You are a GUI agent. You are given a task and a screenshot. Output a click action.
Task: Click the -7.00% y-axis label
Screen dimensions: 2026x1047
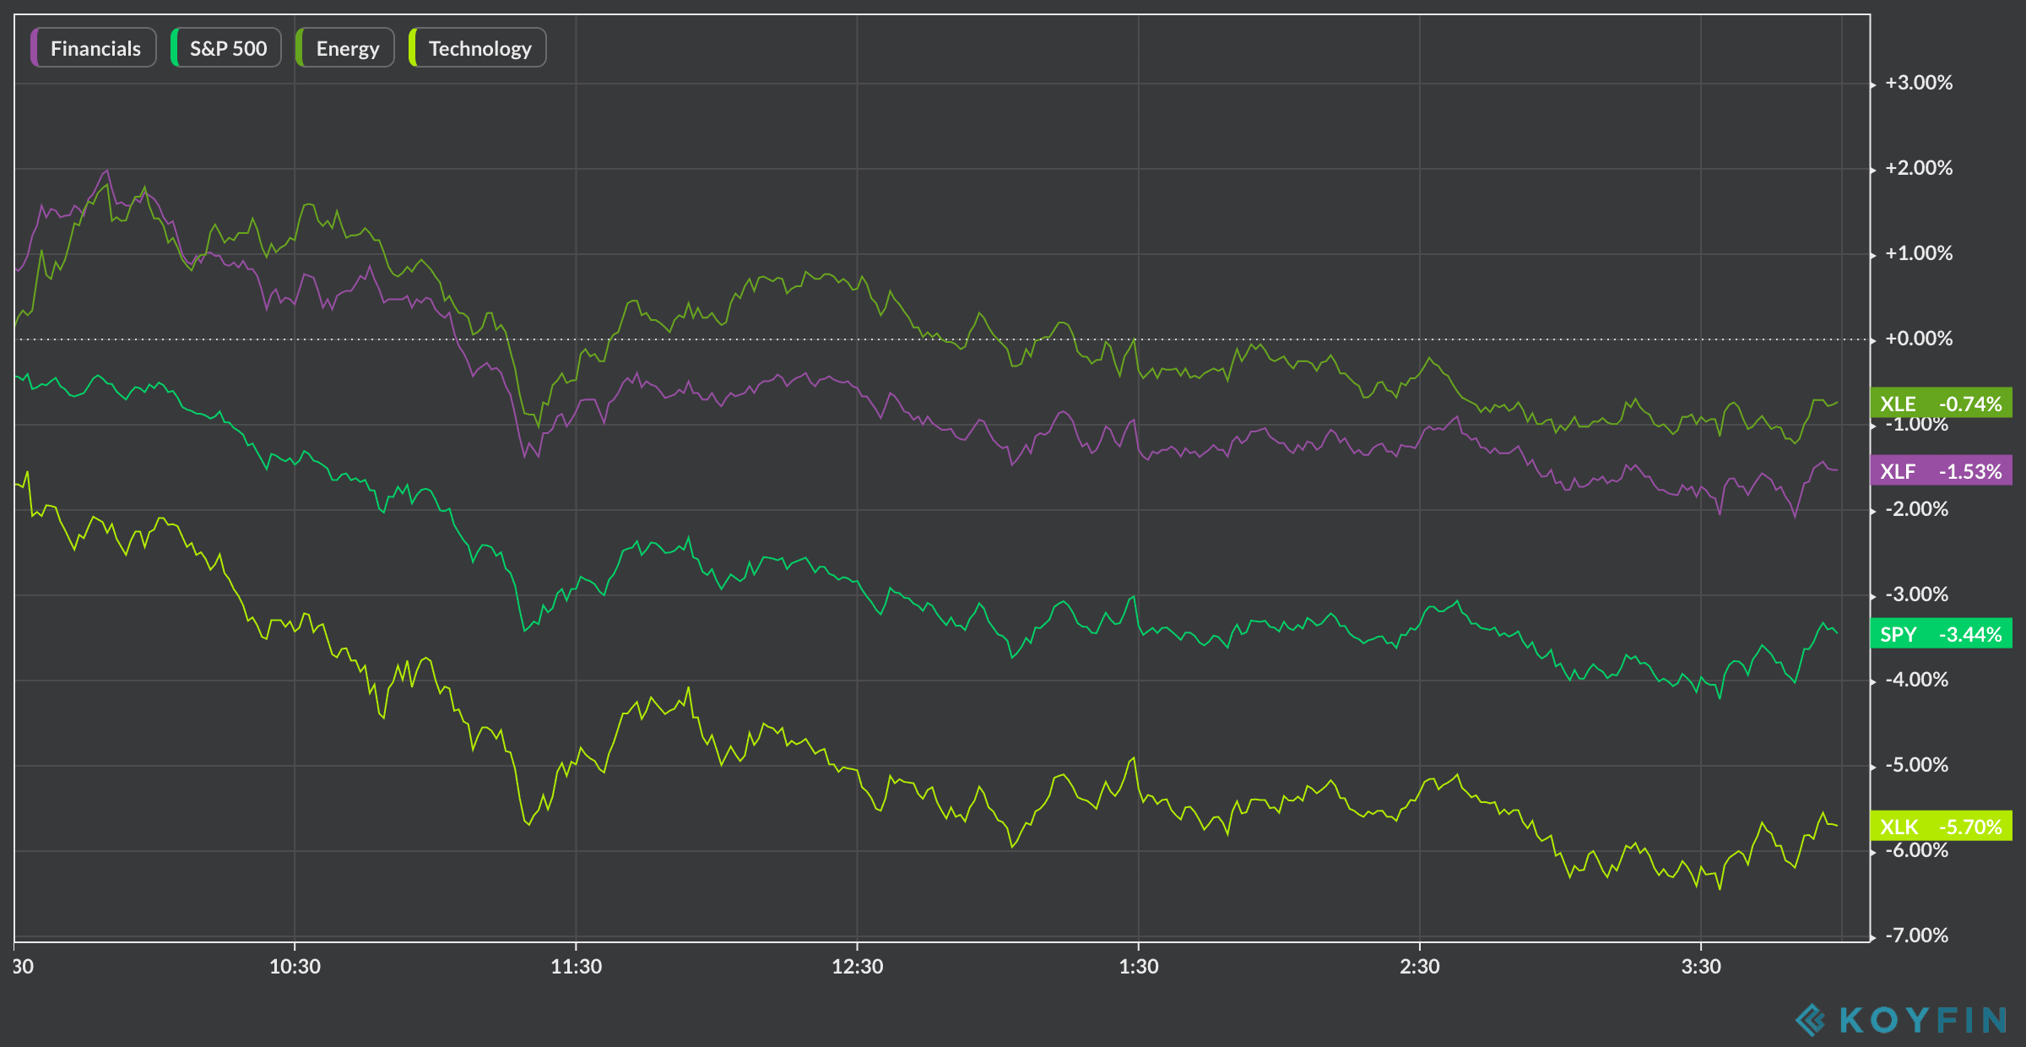tap(1916, 936)
